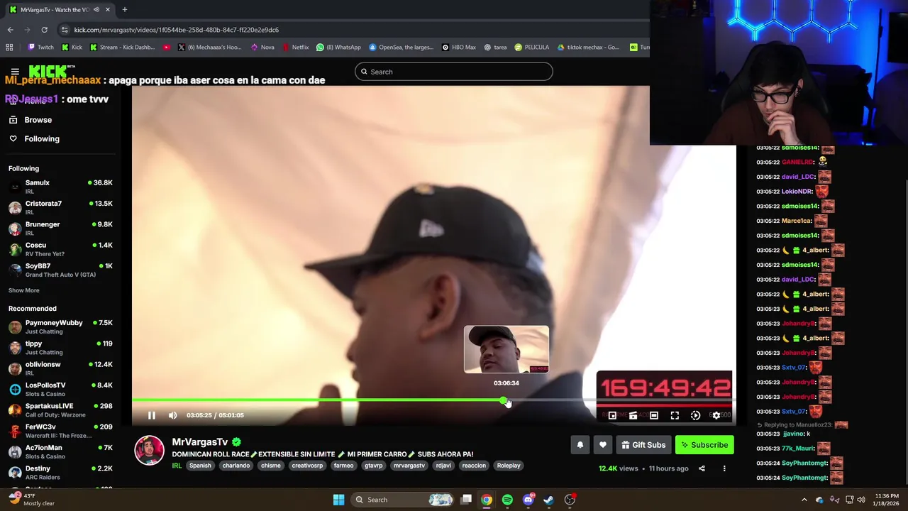
Task: Open the Netflix bookmark
Action: coord(295,48)
